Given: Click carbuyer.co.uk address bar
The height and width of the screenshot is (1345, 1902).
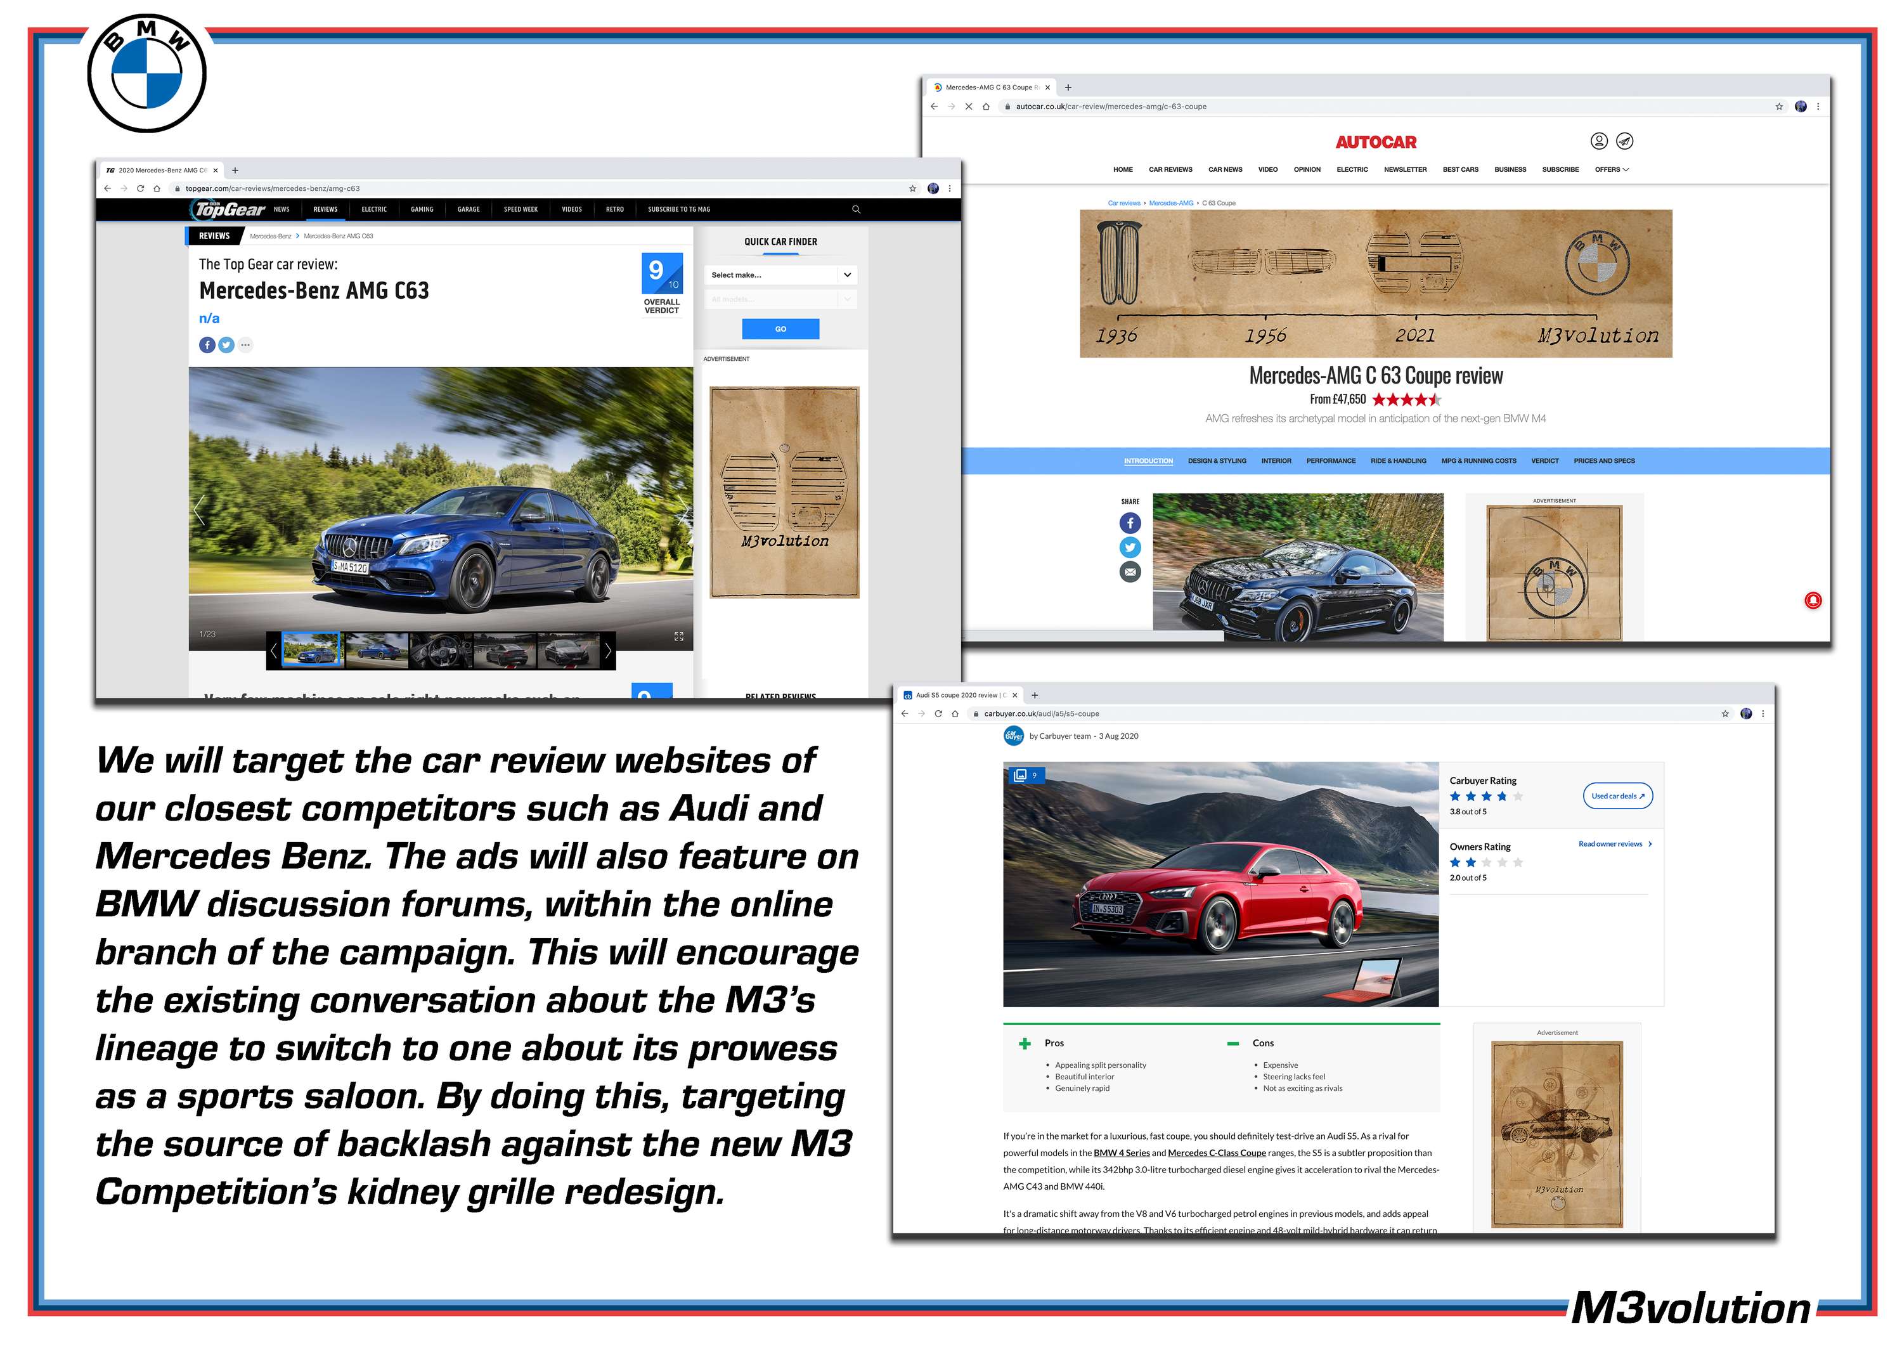Looking at the screenshot, I should (x=1350, y=713).
